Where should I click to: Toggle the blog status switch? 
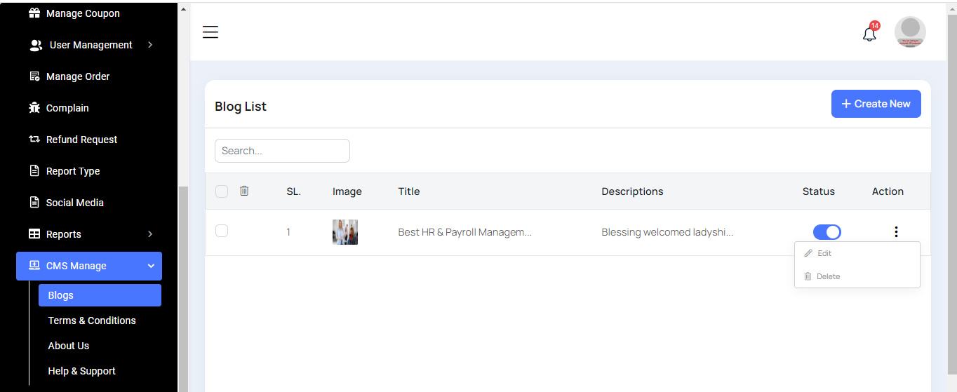[x=826, y=232]
